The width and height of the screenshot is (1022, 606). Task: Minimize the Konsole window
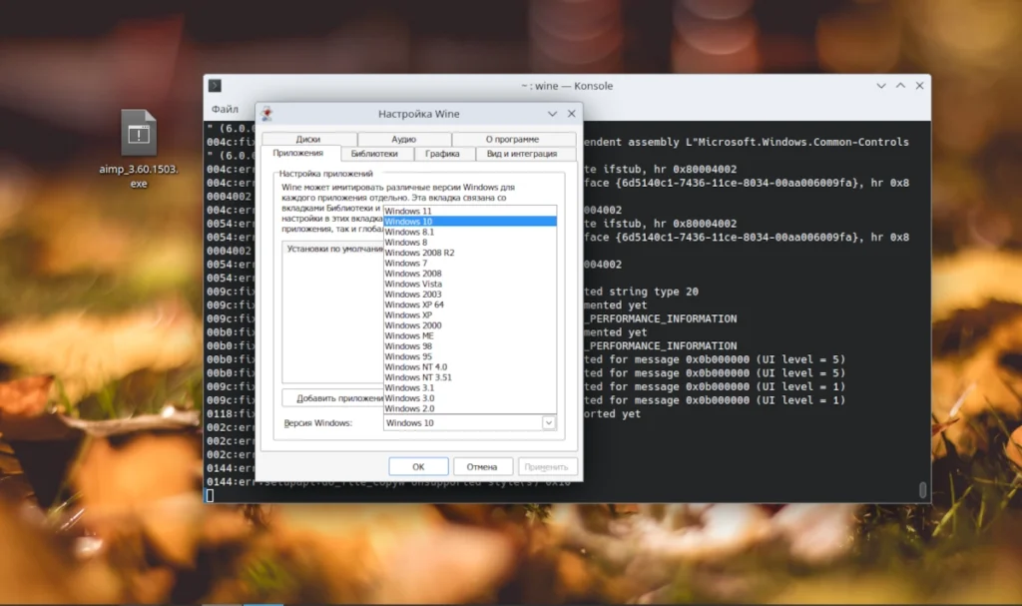coord(880,86)
